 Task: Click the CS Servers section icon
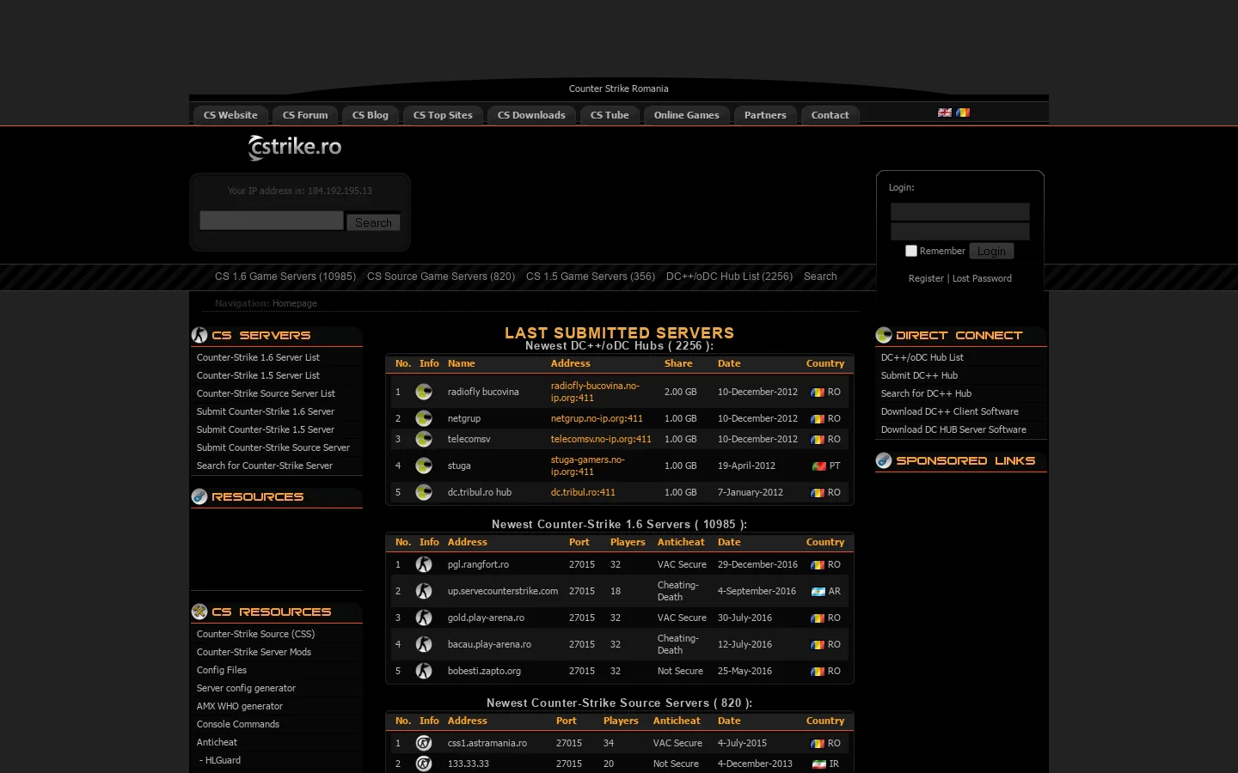click(199, 335)
